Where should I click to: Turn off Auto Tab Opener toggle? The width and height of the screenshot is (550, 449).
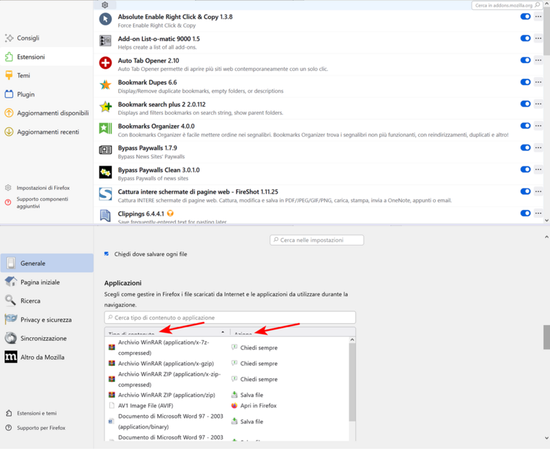coord(525,60)
